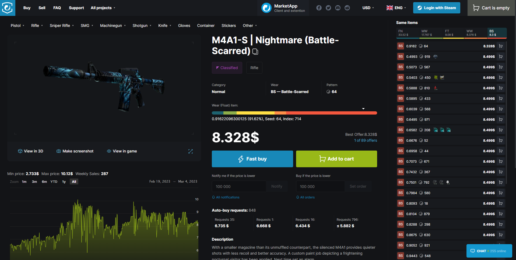This screenshot has width=516, height=260.
Task: Expand the Other category dropdown
Action: tap(250, 26)
